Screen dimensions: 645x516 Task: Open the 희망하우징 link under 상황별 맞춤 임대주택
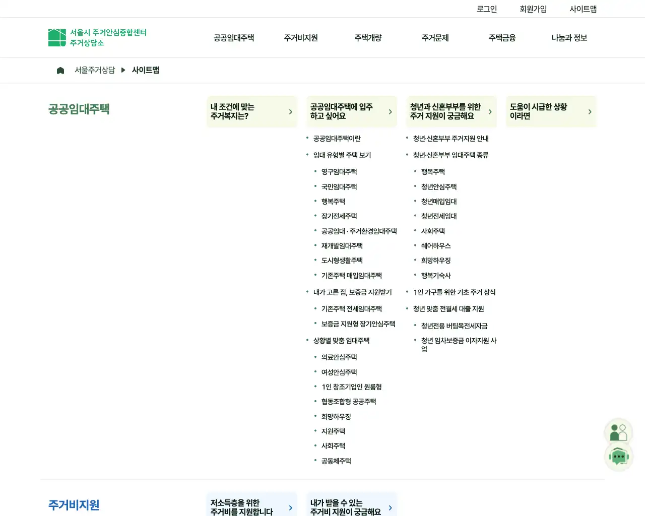[336, 416]
